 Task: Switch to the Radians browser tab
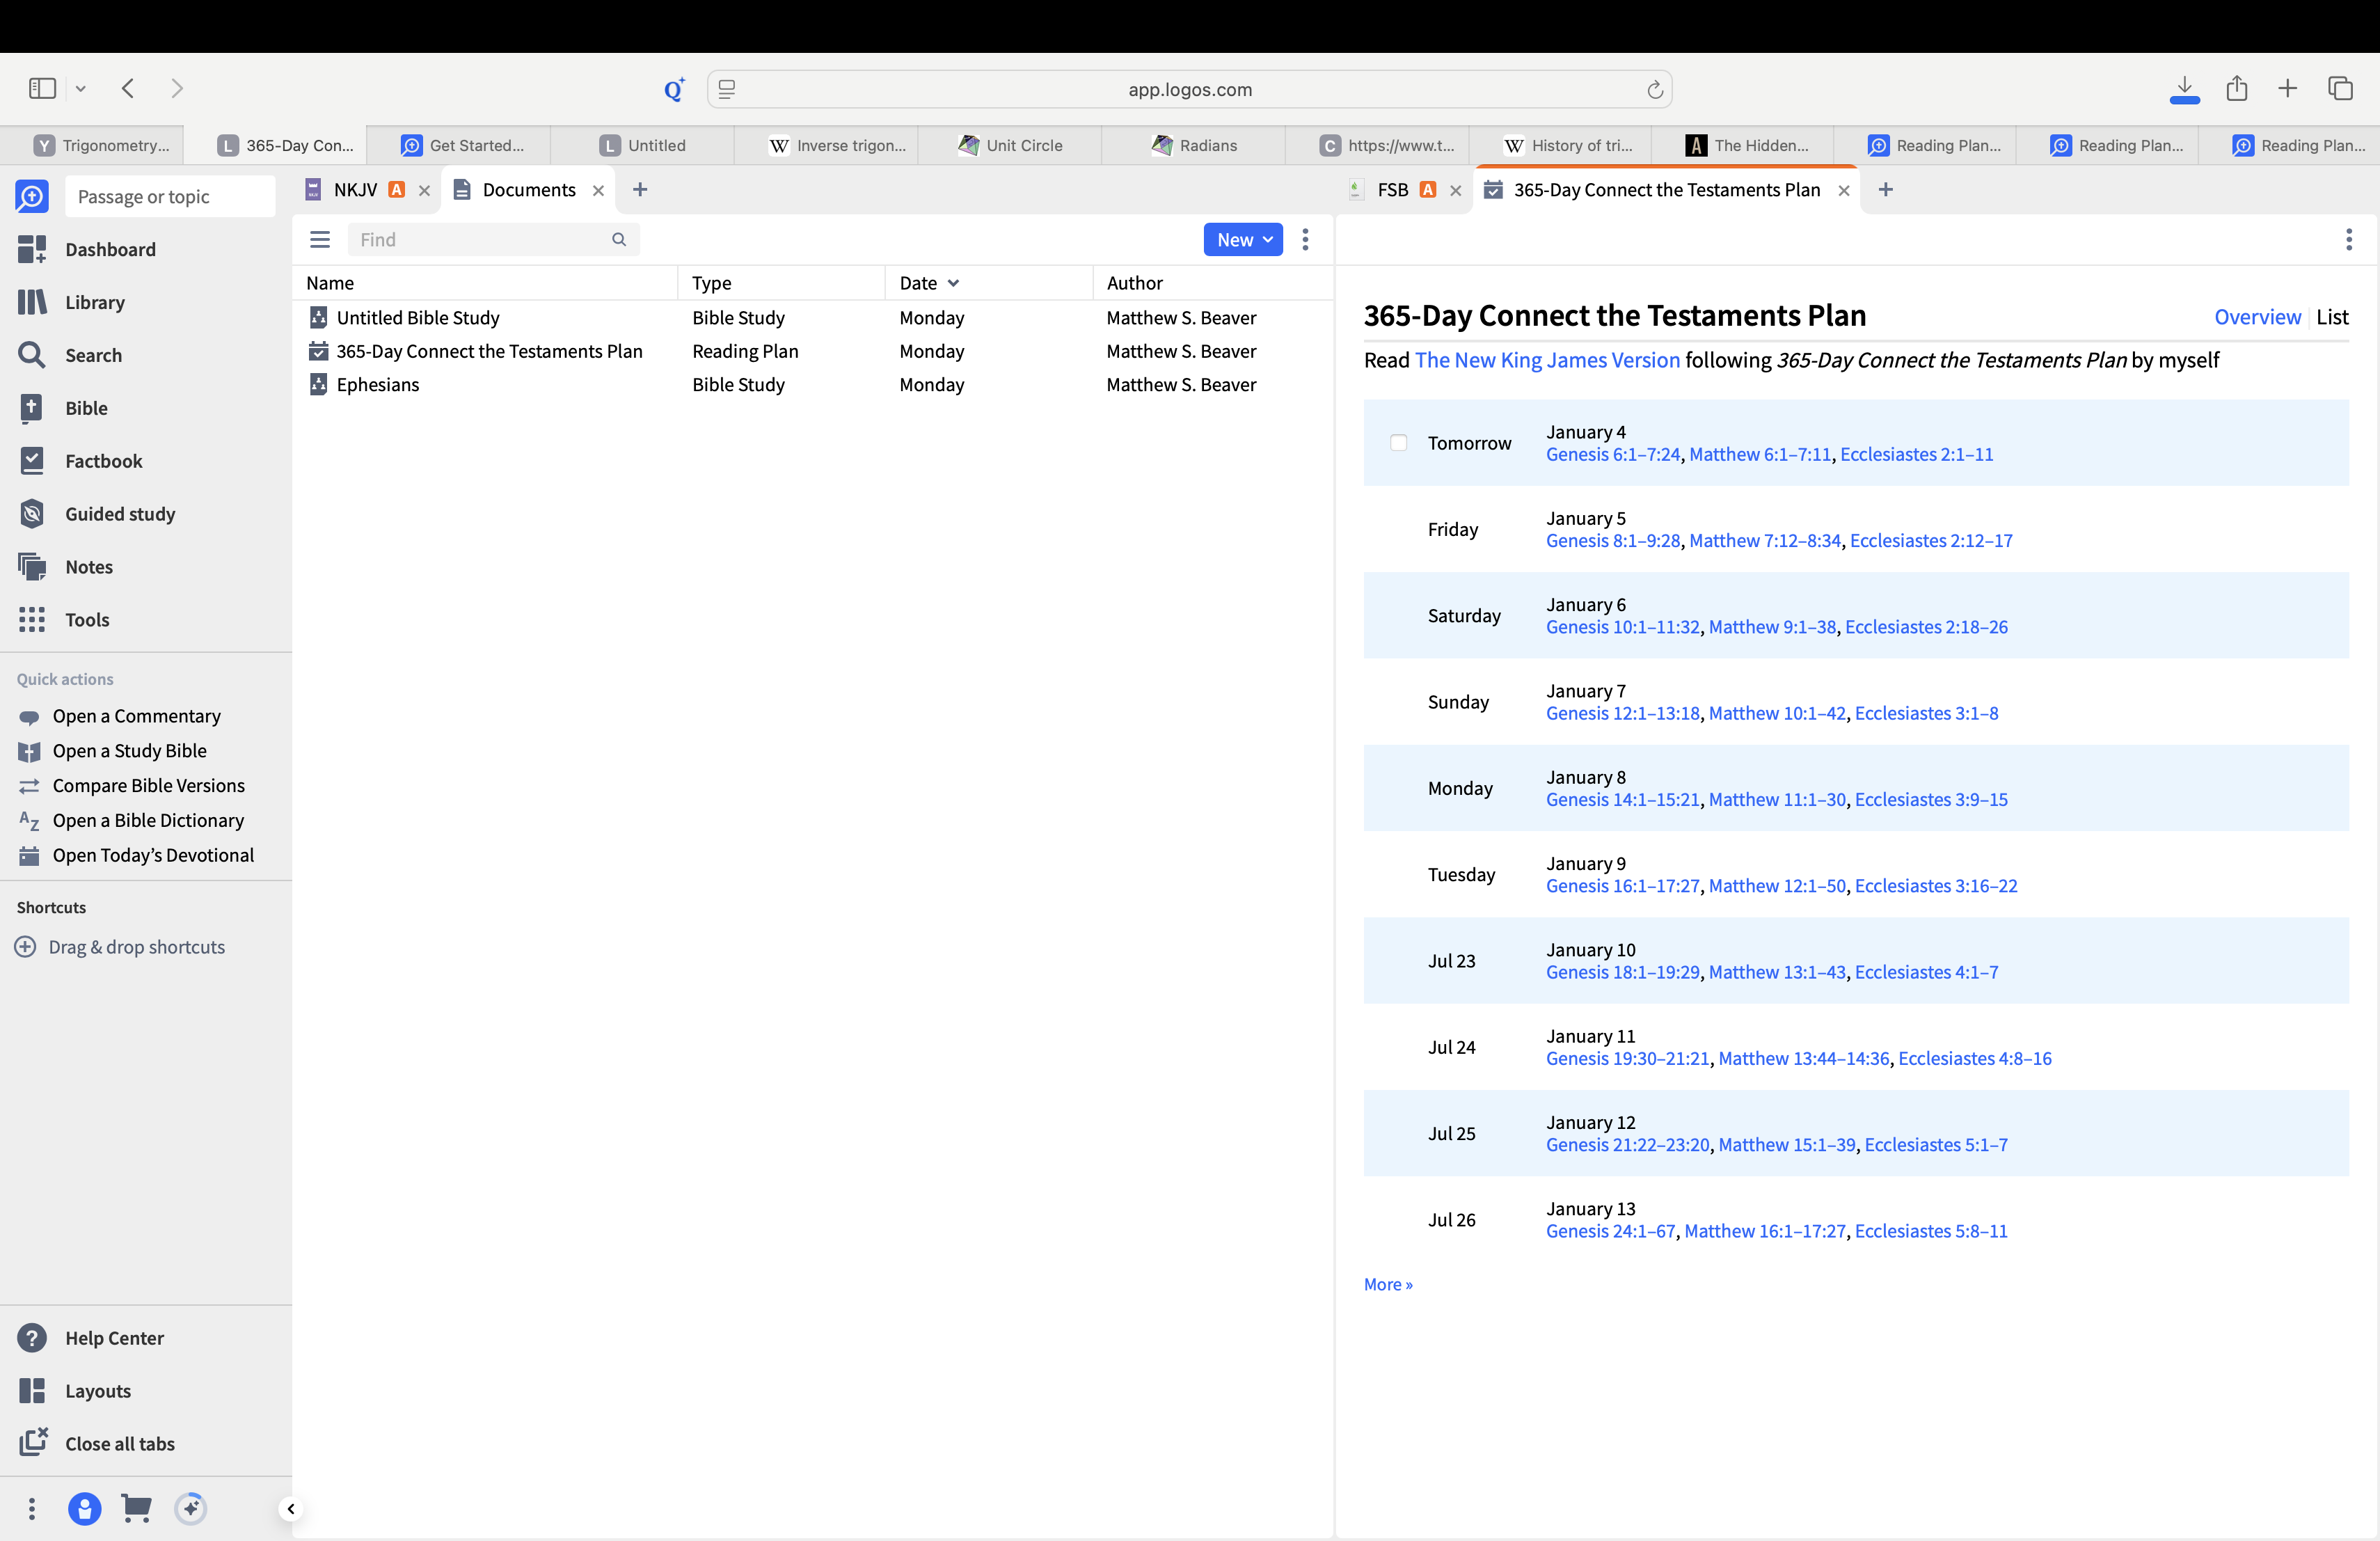pyautogui.click(x=1194, y=145)
